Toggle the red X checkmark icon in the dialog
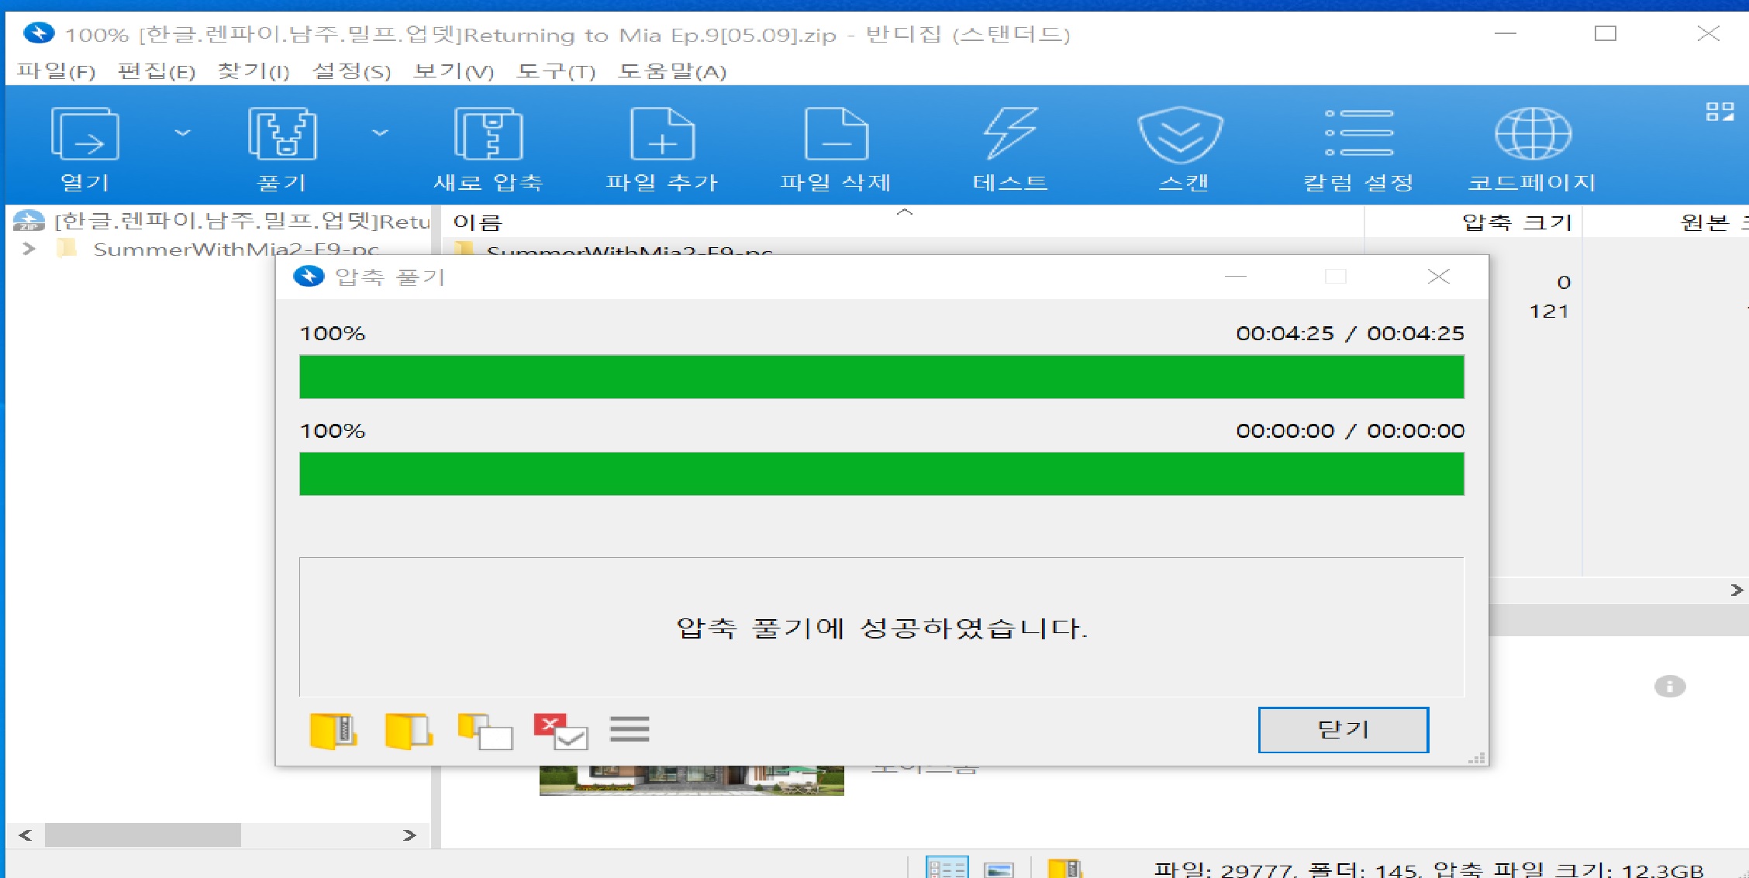This screenshot has width=1749, height=878. [x=561, y=730]
